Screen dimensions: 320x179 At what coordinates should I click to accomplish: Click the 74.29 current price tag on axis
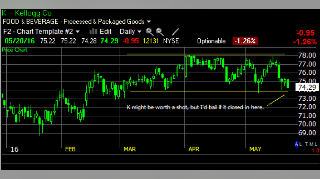click(307, 87)
